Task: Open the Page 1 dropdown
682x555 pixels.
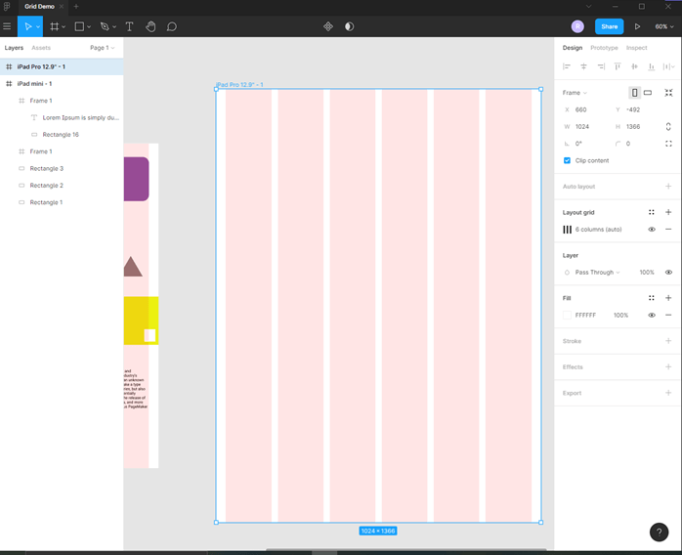Action: coord(103,48)
